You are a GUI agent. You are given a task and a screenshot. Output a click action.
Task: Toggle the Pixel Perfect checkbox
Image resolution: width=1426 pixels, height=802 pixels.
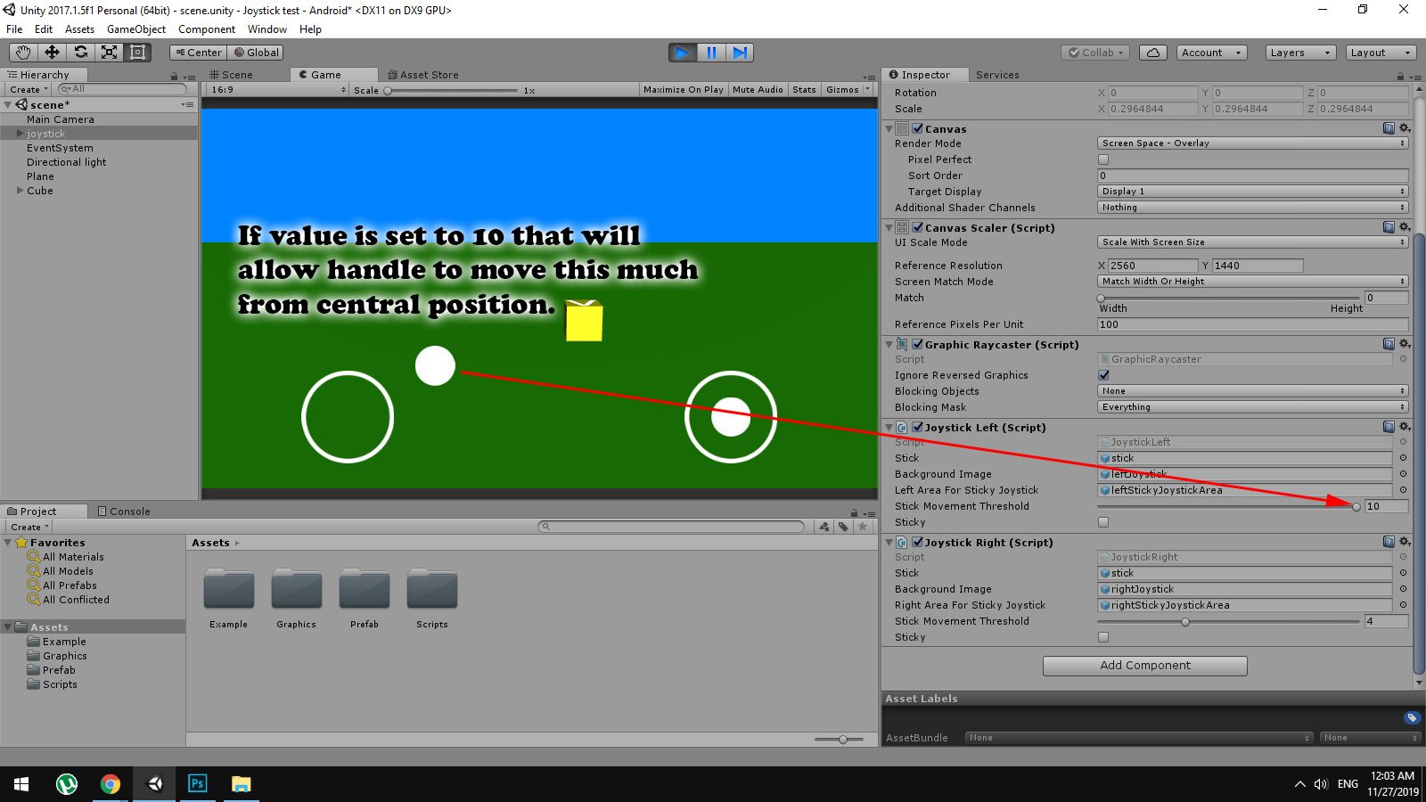(1103, 160)
